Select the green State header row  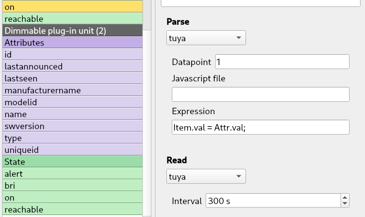(x=72, y=162)
